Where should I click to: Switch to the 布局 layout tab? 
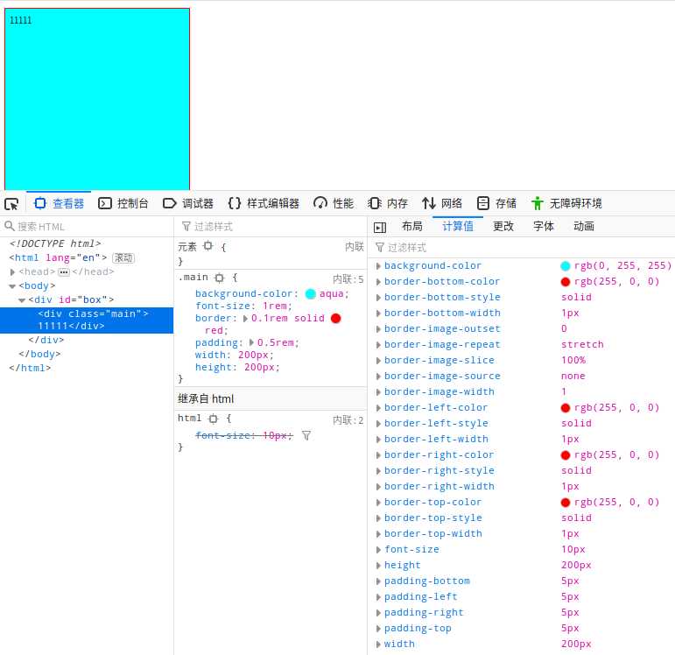(411, 226)
